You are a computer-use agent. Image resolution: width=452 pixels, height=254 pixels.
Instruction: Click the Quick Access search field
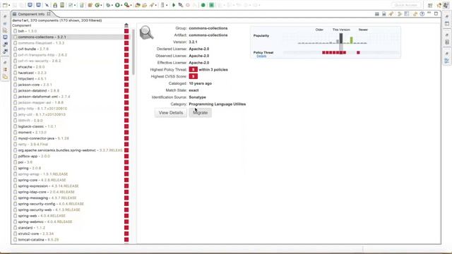pyautogui.click(x=405, y=5)
